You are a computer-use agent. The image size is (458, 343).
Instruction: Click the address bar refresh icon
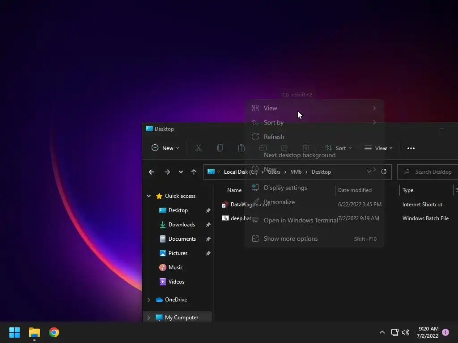pyautogui.click(x=384, y=172)
